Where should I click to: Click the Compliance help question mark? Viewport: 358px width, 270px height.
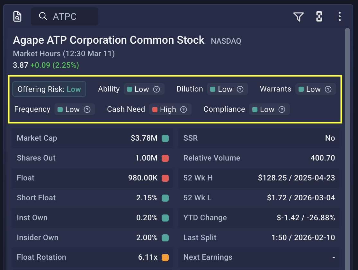pos(282,109)
